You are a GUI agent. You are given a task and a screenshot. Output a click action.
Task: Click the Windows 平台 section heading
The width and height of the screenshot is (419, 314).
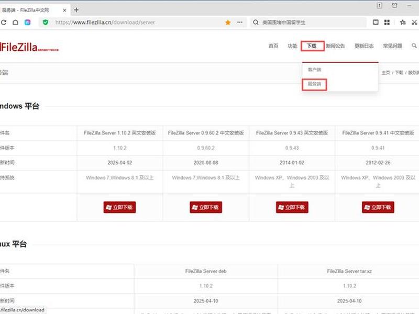coord(20,106)
